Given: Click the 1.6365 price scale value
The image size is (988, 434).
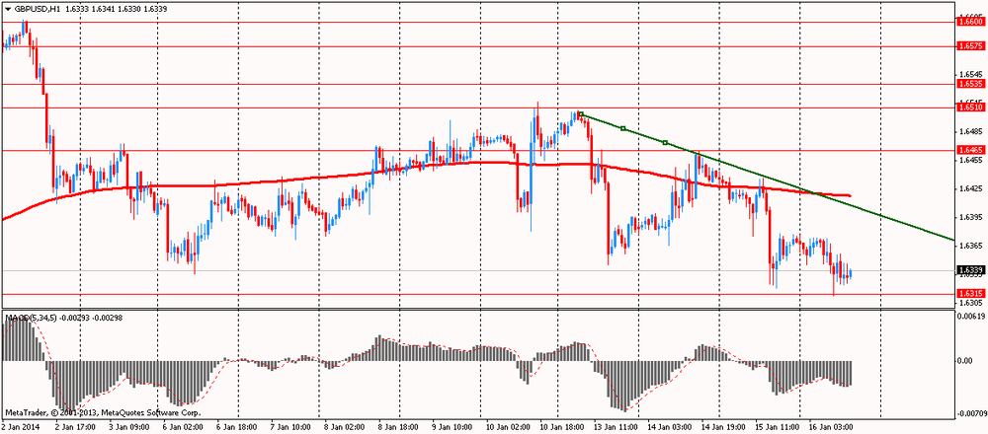Looking at the screenshot, I should 969,246.
